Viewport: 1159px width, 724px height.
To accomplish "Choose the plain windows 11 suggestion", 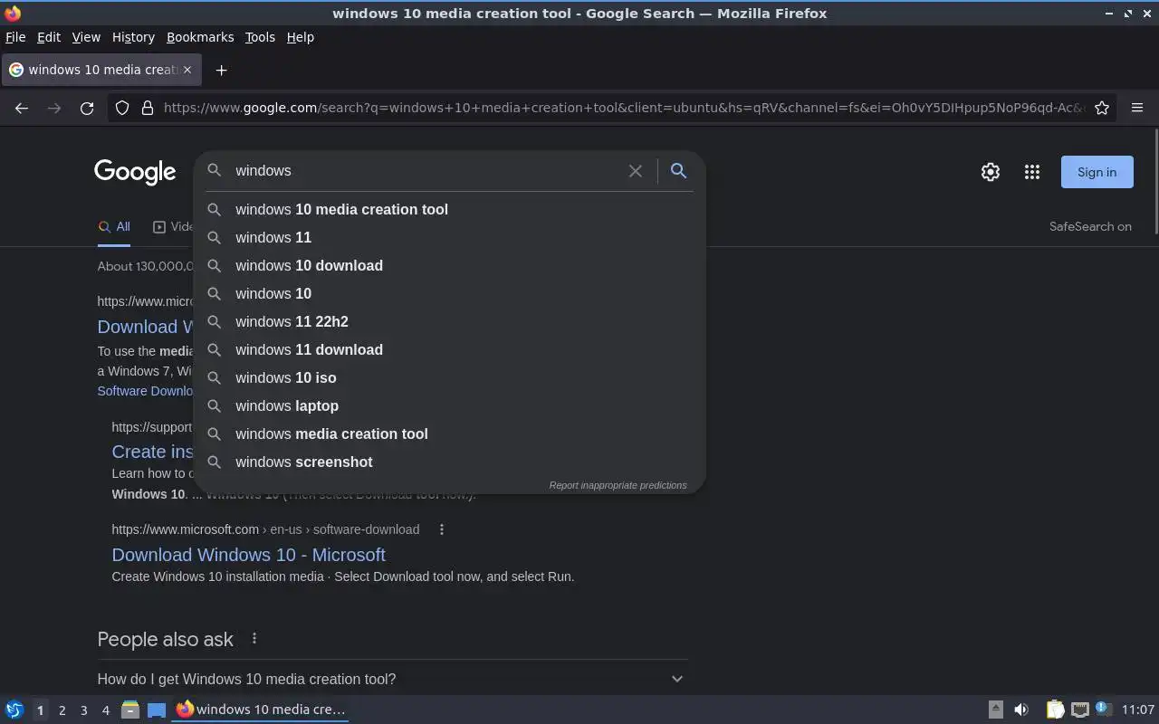I will click(x=450, y=237).
